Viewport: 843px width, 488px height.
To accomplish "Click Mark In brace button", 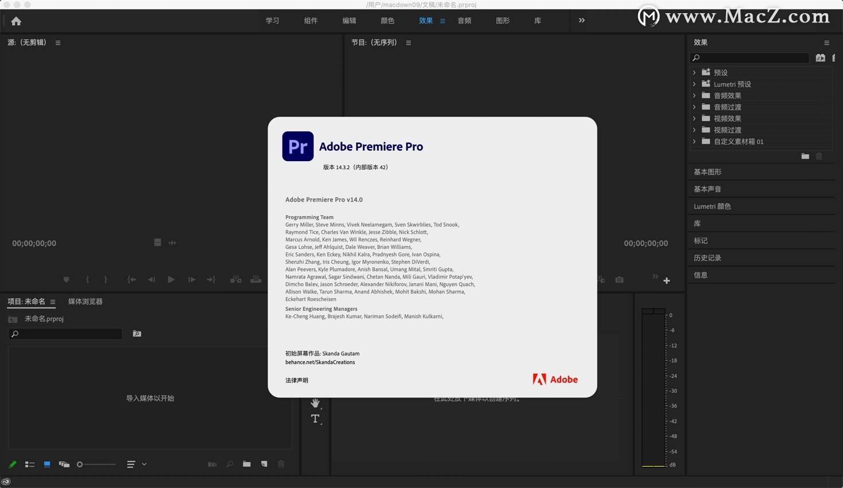I will [x=87, y=280].
